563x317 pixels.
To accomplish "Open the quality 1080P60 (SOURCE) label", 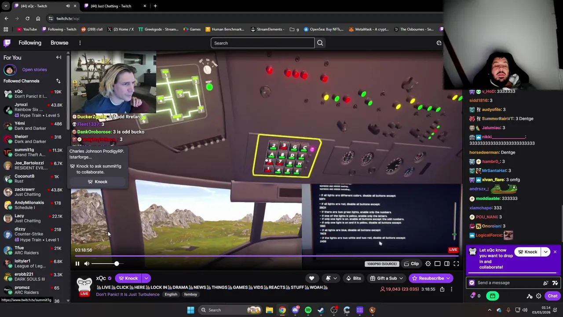I will (x=381, y=264).
